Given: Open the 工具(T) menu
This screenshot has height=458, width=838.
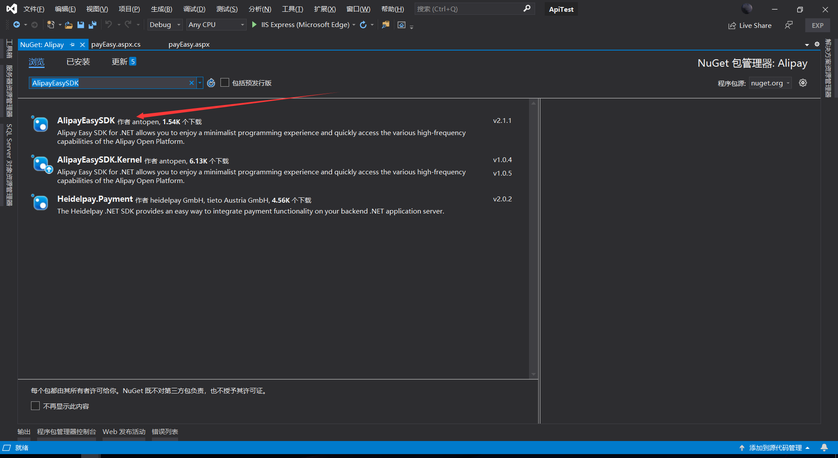Looking at the screenshot, I should coord(292,9).
